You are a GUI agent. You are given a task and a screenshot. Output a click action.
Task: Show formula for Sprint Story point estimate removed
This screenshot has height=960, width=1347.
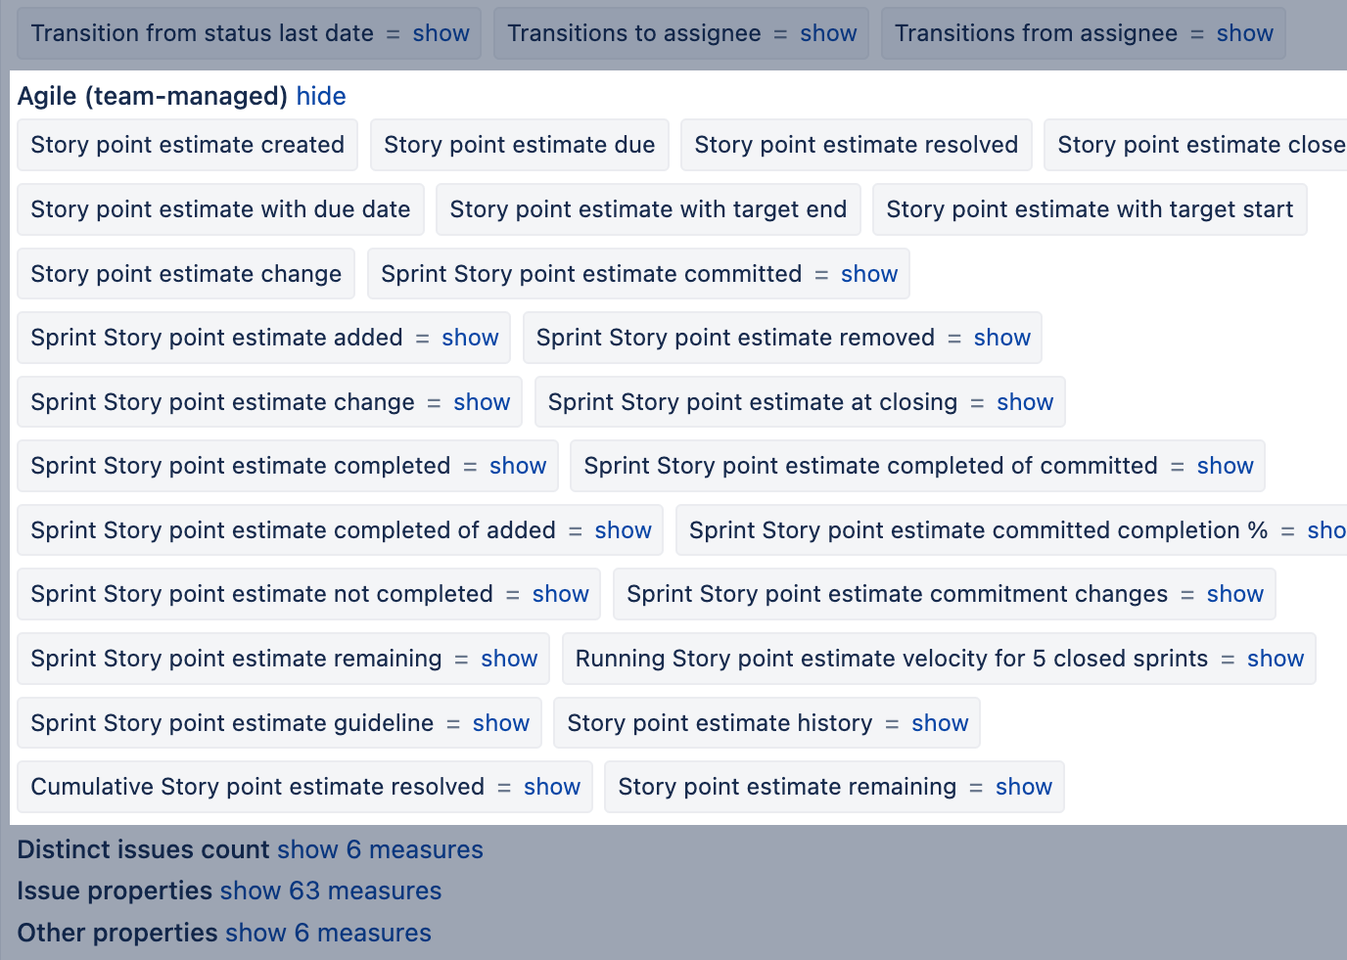point(1001,338)
